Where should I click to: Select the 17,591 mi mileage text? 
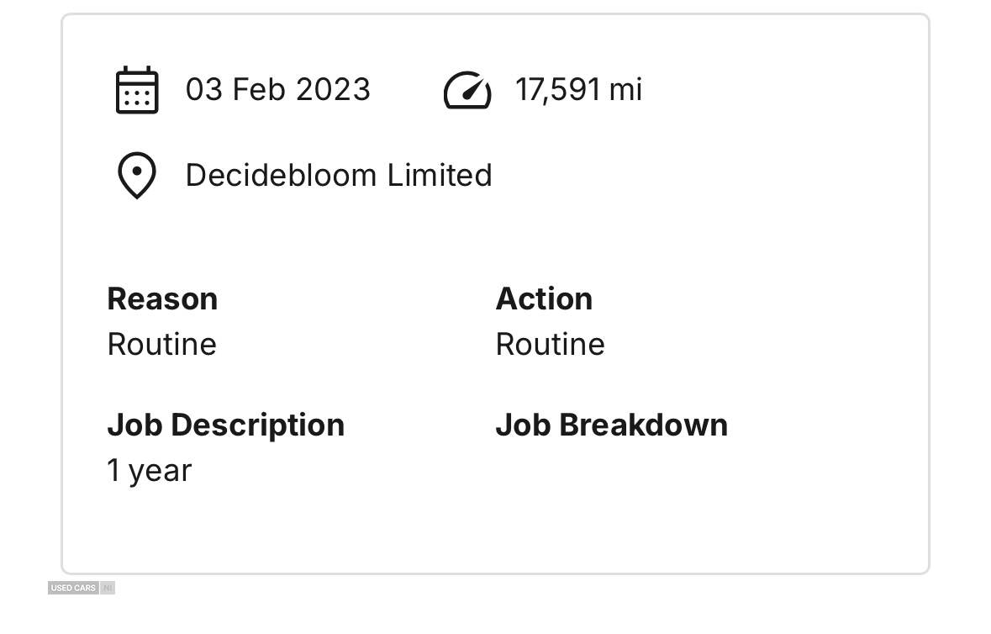[x=578, y=89]
